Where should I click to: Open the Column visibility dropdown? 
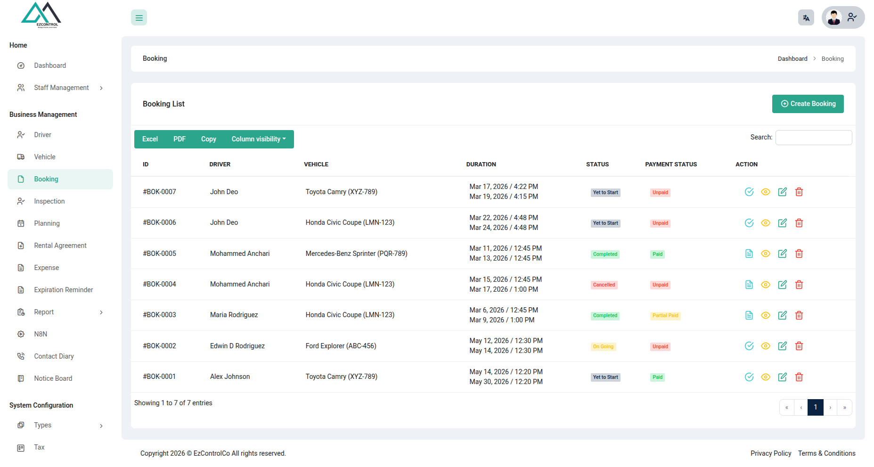click(259, 139)
